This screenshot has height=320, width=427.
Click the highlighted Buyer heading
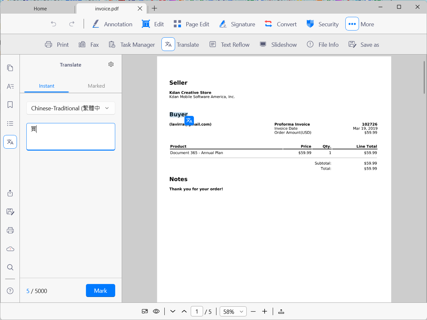click(x=178, y=114)
